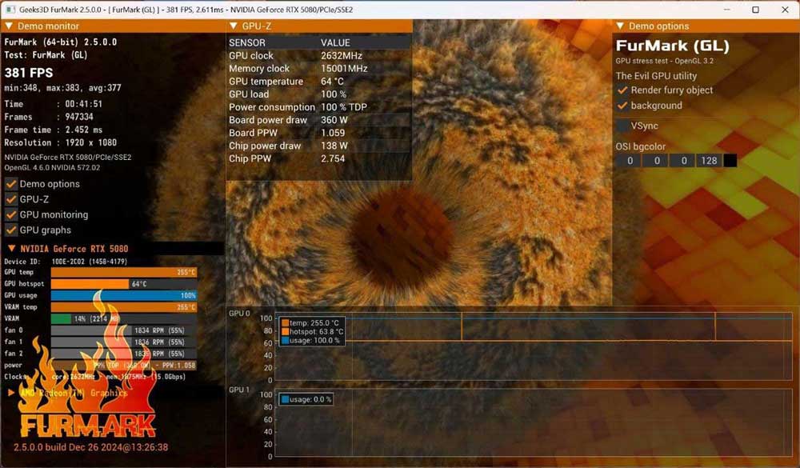The width and height of the screenshot is (800, 468).
Task: Click the blue usage legend square in GPU 0 graph
Action: coord(285,341)
